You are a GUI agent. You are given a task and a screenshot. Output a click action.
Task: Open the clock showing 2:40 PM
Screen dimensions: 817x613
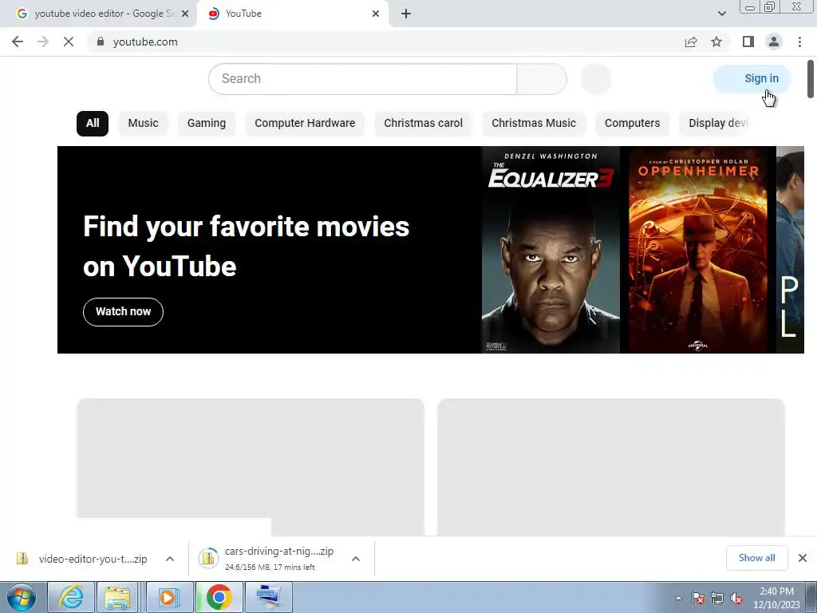[x=776, y=598]
